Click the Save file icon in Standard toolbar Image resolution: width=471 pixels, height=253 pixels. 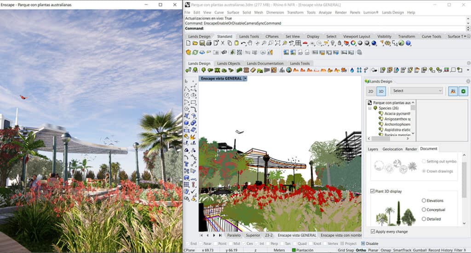(x=202, y=43)
